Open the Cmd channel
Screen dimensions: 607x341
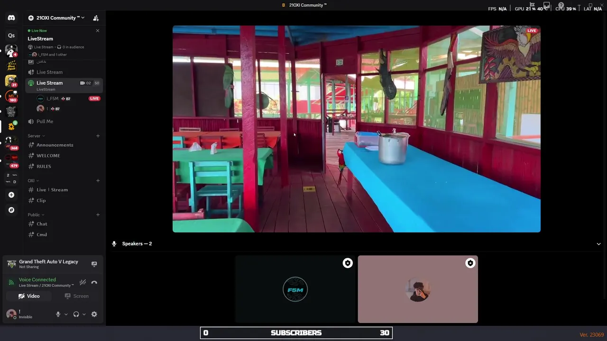(x=64, y=234)
